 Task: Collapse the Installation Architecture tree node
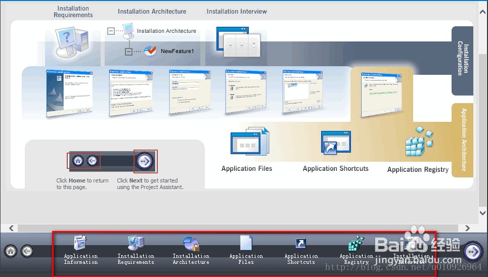pyautogui.click(x=111, y=31)
